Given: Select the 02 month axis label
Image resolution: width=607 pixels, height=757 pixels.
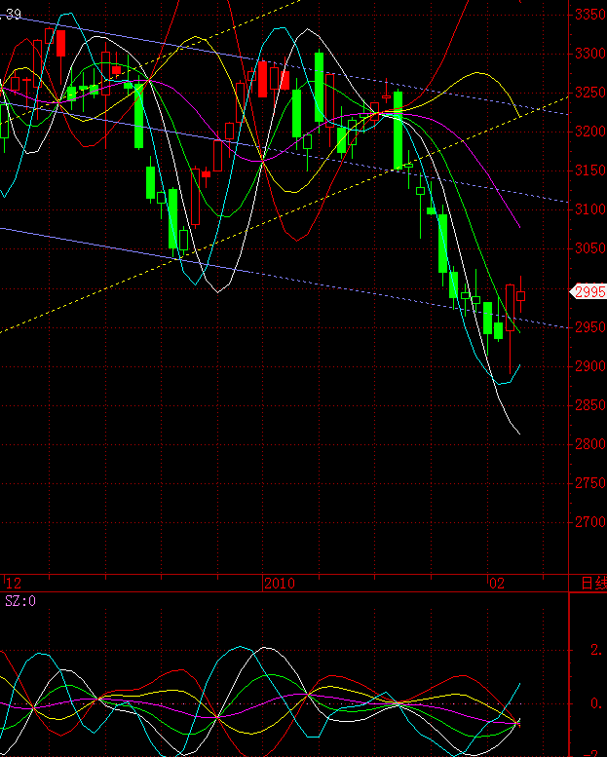Looking at the screenshot, I should [x=497, y=584].
